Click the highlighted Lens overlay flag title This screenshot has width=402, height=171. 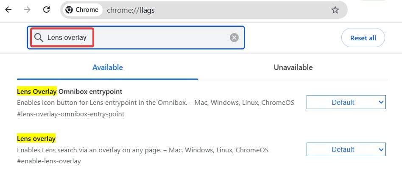[36, 138]
